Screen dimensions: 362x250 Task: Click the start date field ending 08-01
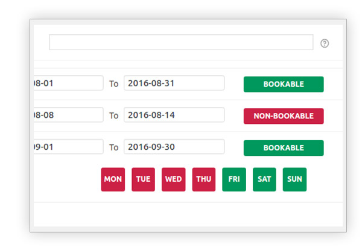click(x=68, y=83)
